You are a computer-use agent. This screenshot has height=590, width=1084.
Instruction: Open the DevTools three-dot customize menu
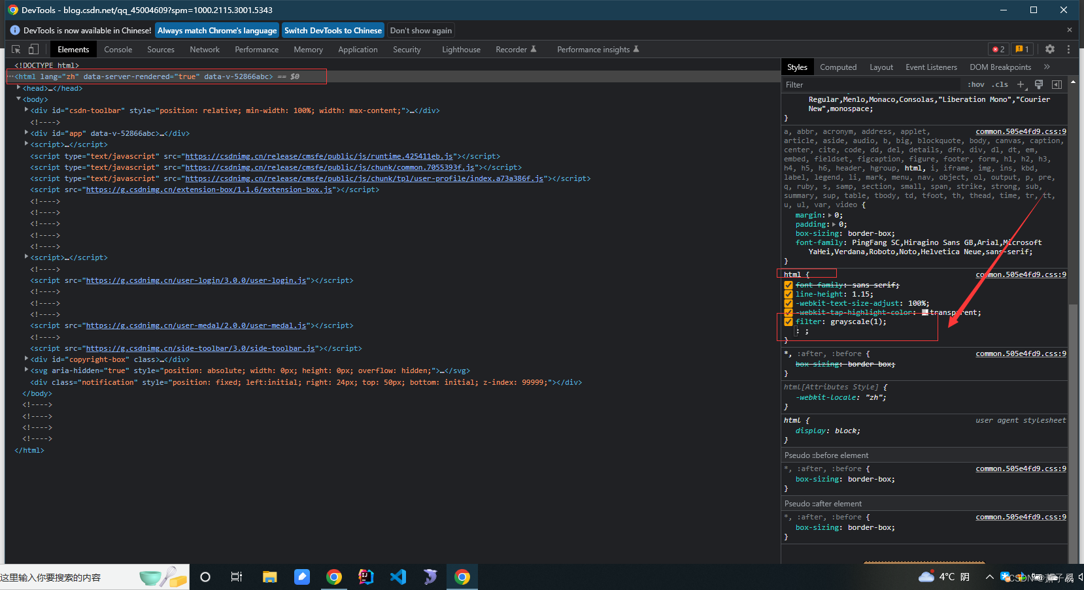1068,49
